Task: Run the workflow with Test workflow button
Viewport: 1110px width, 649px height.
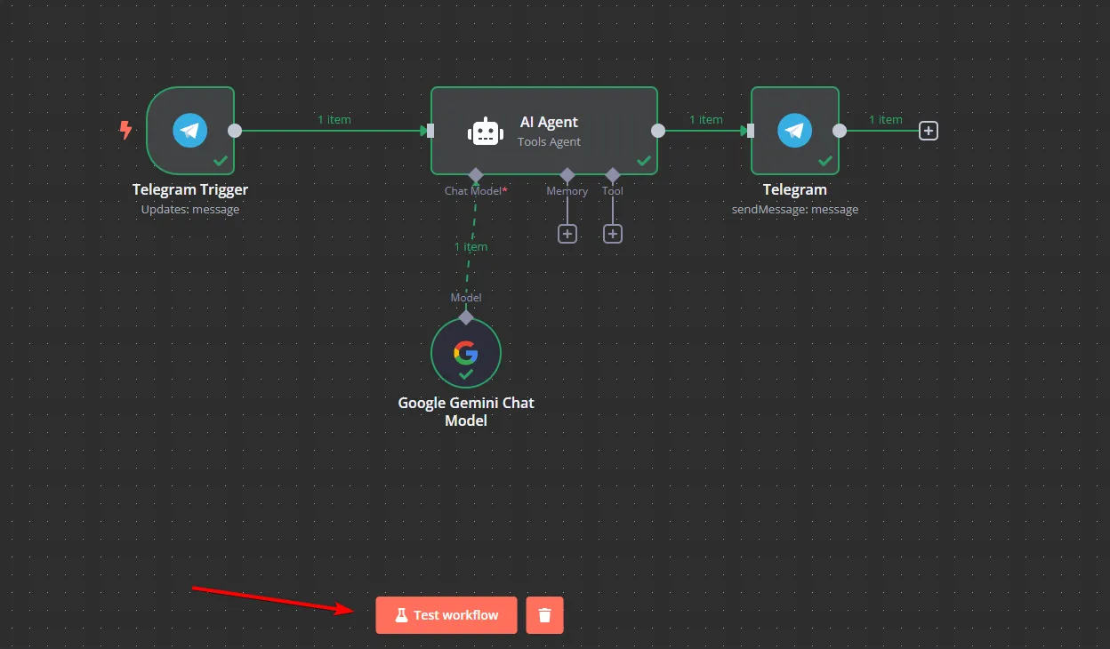Action: (x=446, y=615)
